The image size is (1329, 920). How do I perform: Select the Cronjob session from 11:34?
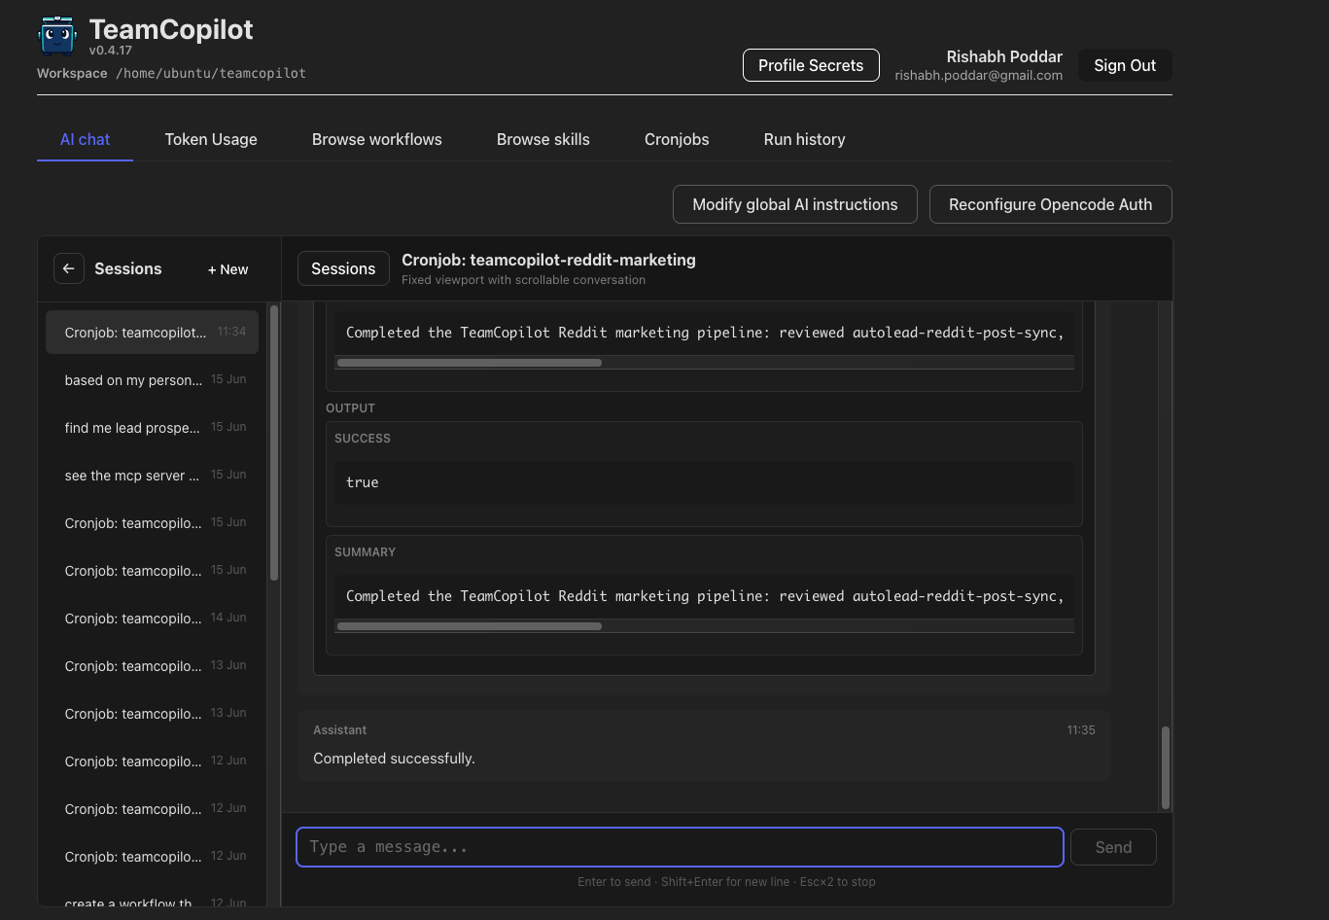click(x=153, y=332)
